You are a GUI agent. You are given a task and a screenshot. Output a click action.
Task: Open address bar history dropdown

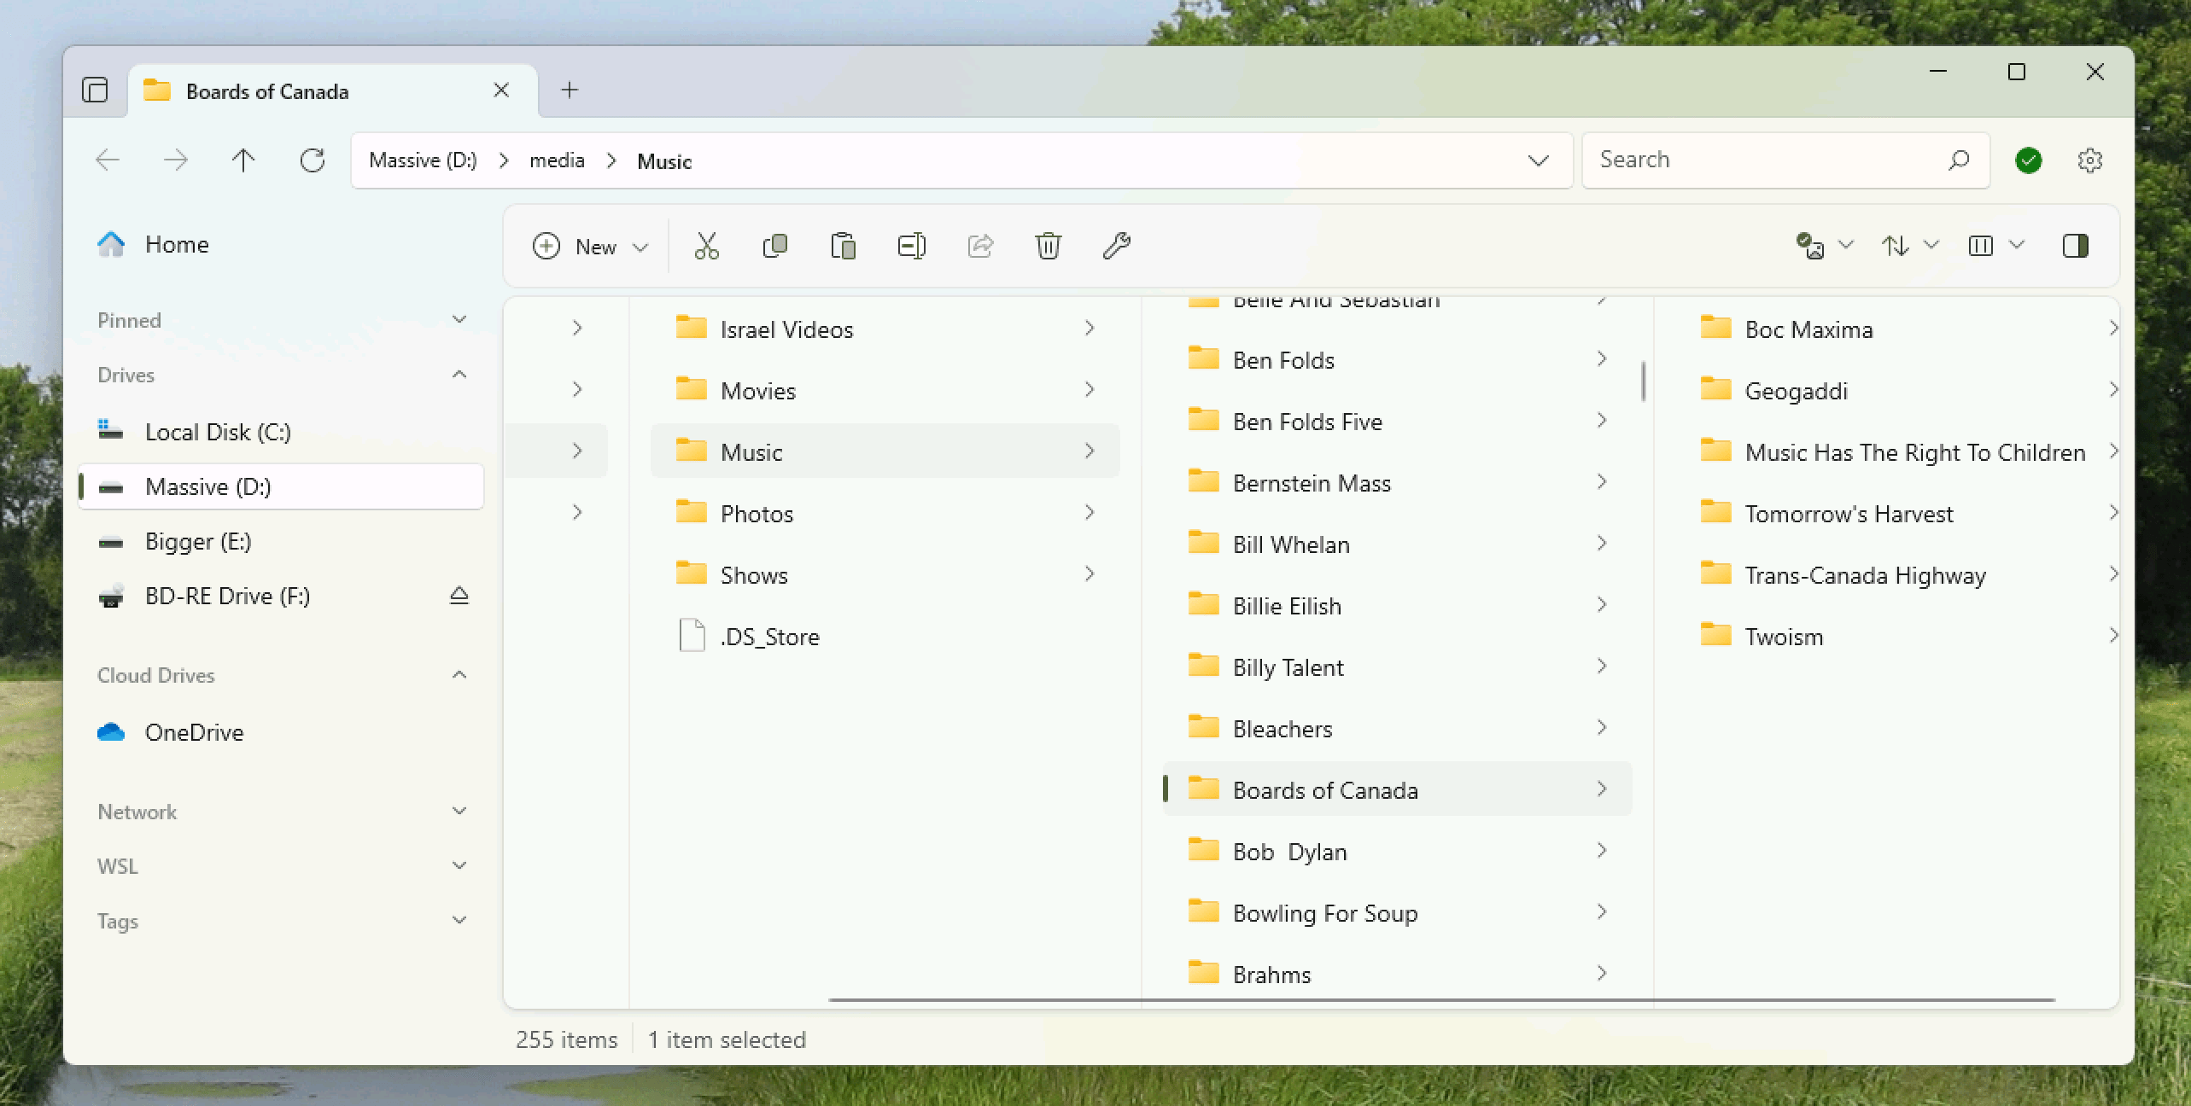coord(1538,160)
